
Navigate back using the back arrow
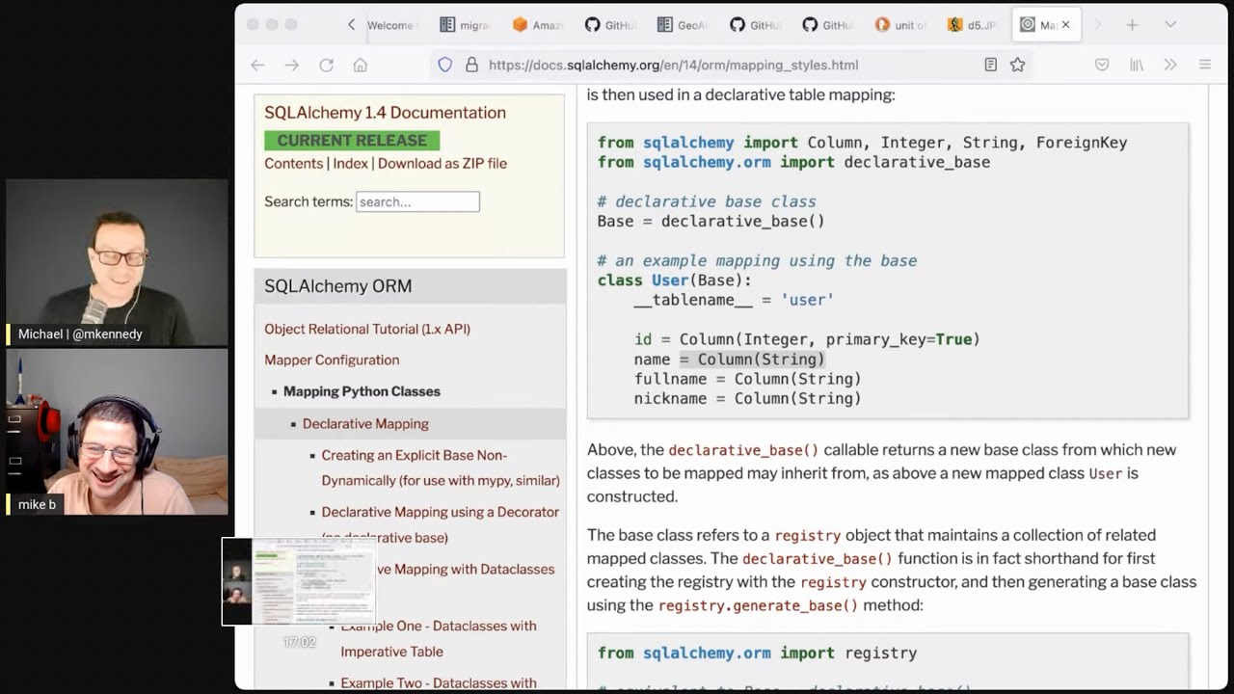pyautogui.click(x=257, y=65)
